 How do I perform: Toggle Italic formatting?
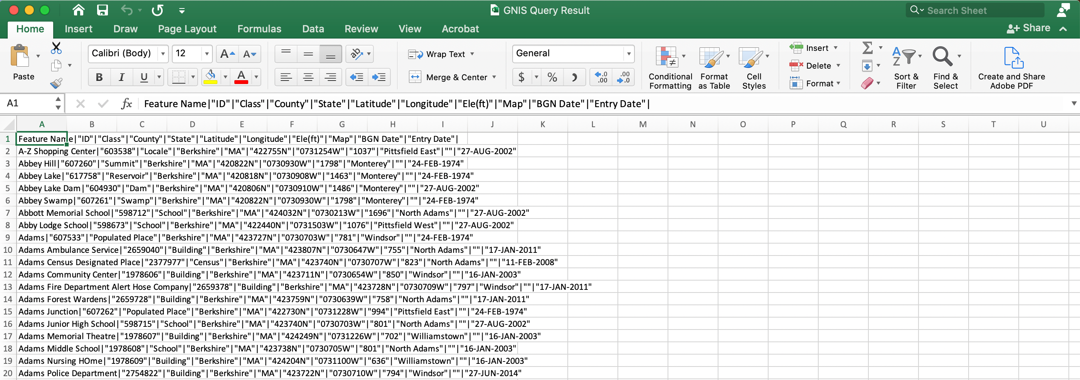point(121,77)
